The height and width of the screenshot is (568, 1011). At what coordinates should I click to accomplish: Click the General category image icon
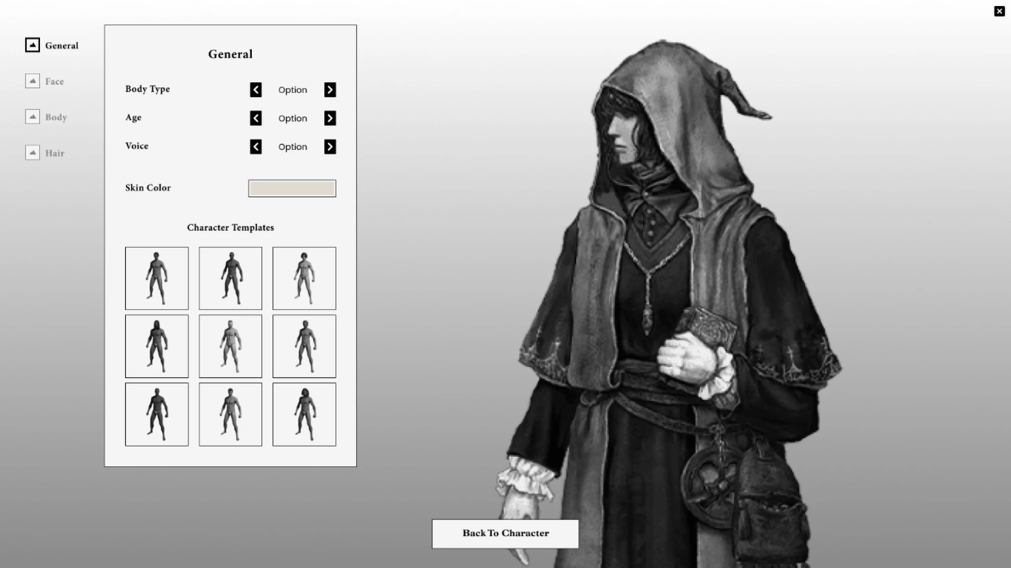33,45
